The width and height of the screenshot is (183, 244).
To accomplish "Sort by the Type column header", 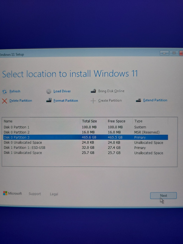I will 138,121.
